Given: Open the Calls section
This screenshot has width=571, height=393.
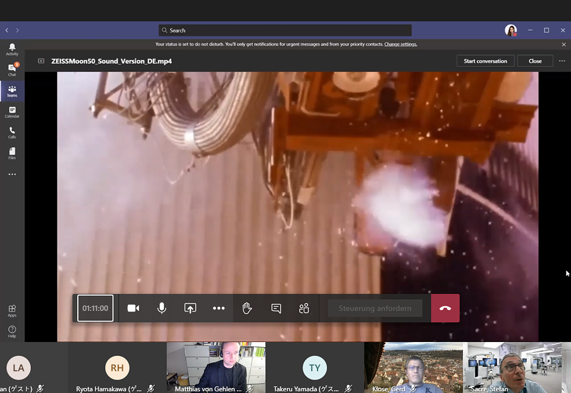Looking at the screenshot, I should [x=12, y=133].
